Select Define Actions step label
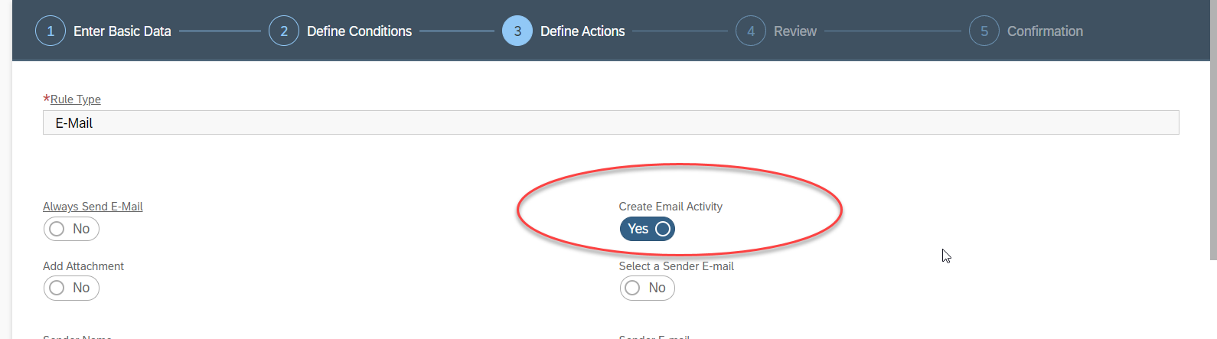The width and height of the screenshot is (1217, 339). (x=582, y=31)
